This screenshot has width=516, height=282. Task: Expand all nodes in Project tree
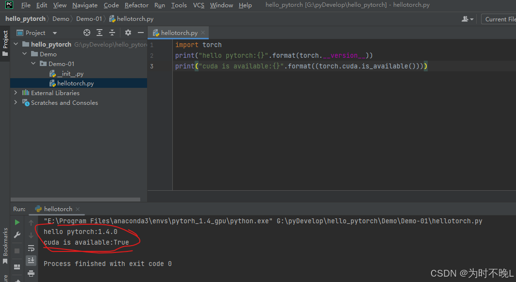pos(99,33)
